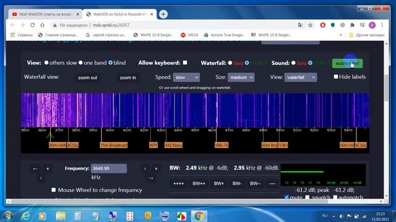Step frequency down with double left chevron
This screenshot has height=222, width=396.
point(48,168)
